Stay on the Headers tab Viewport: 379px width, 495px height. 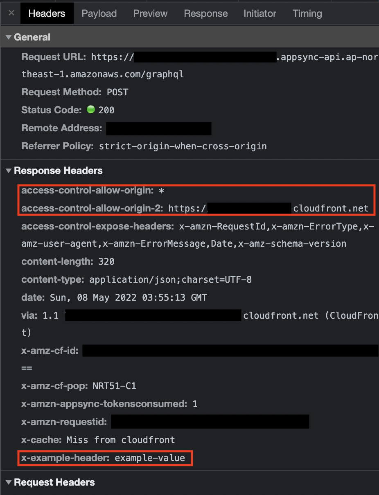point(47,13)
